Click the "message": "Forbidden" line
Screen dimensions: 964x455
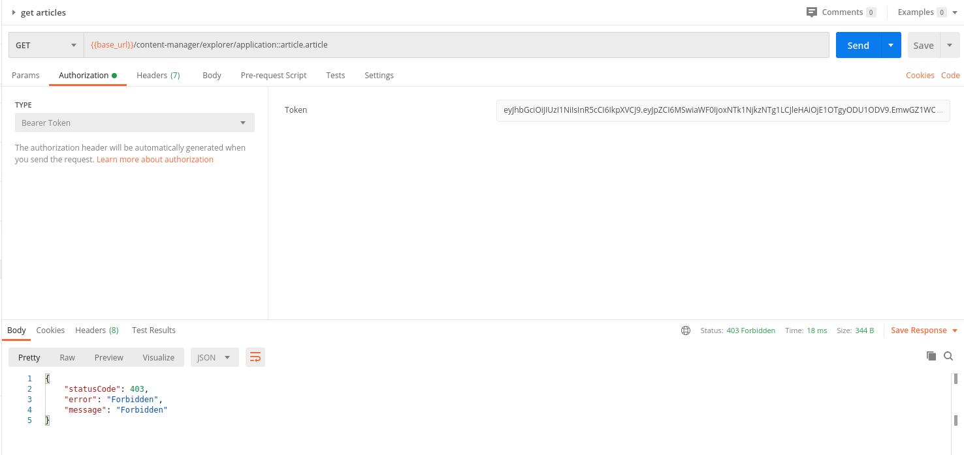click(116, 410)
